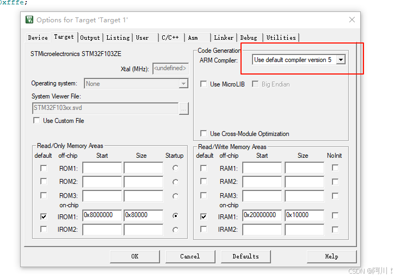This screenshot has width=401, height=278.
Task: Click the IROM2 Start address field
Action: 102,230
